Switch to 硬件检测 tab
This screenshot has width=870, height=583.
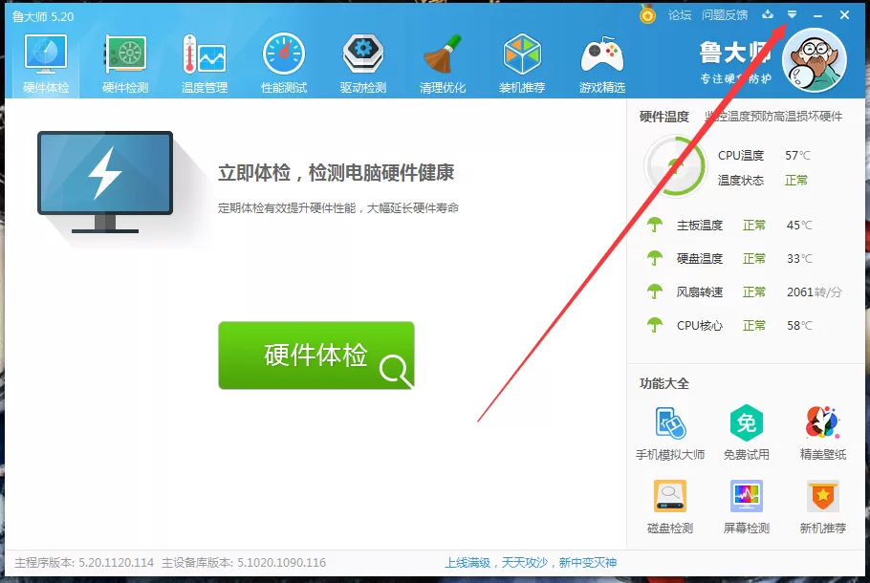125,64
